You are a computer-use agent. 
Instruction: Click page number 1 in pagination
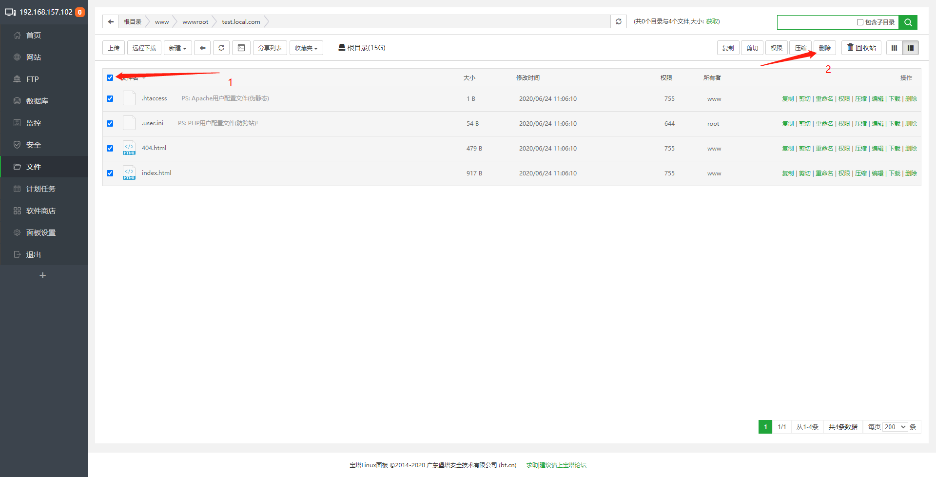tap(765, 427)
